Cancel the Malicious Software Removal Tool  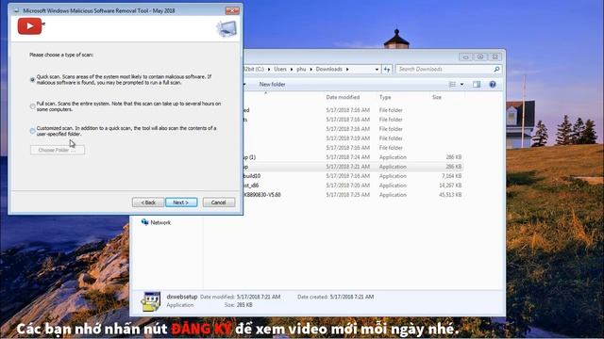[218, 202]
